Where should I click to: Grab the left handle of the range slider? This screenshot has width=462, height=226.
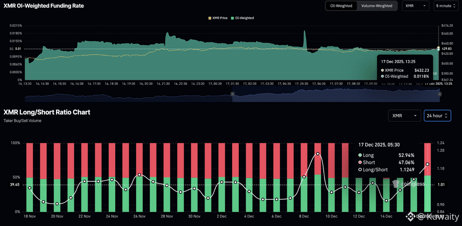233,94
